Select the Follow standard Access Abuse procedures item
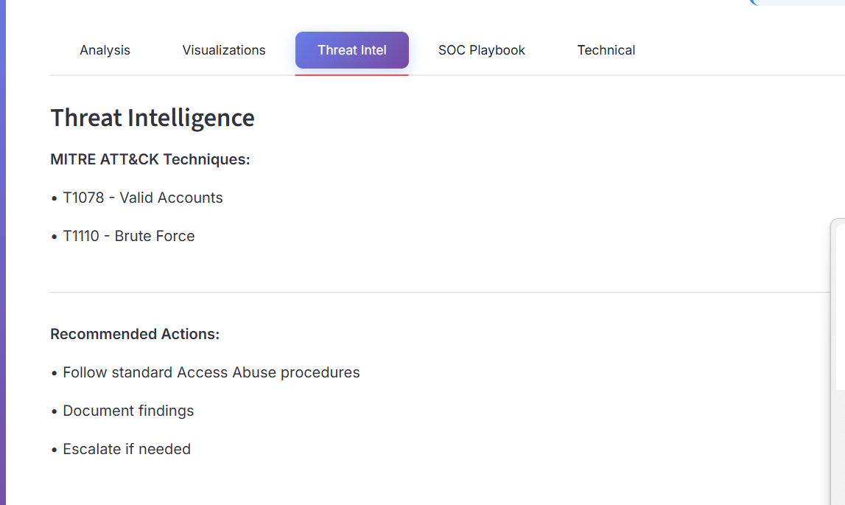The height and width of the screenshot is (505, 845). (211, 372)
